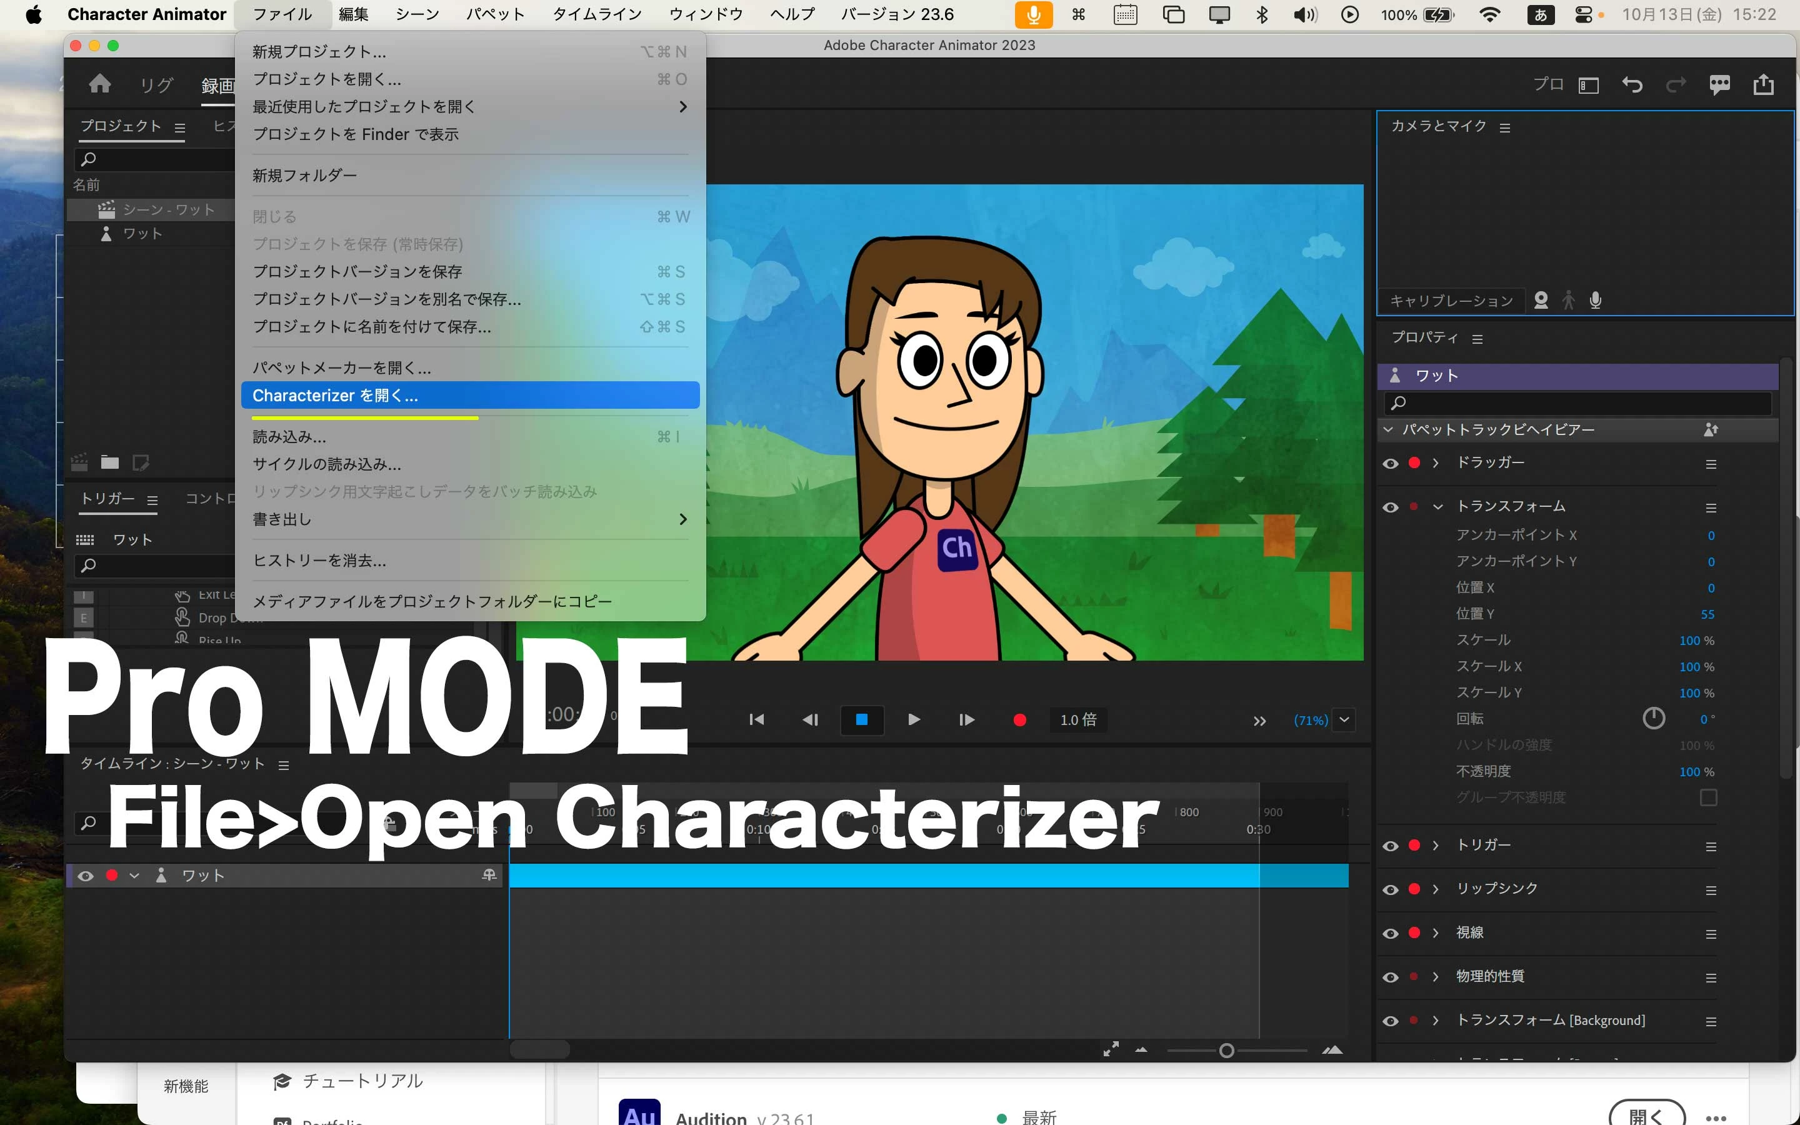The height and width of the screenshot is (1125, 1800).
Task: Toggle the microphone input icon in Camera panel
Action: pyautogui.click(x=1596, y=301)
